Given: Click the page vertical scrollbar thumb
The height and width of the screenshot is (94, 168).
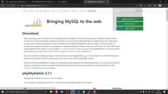Looking at the screenshot, I should pyautogui.click(x=167, y=15).
